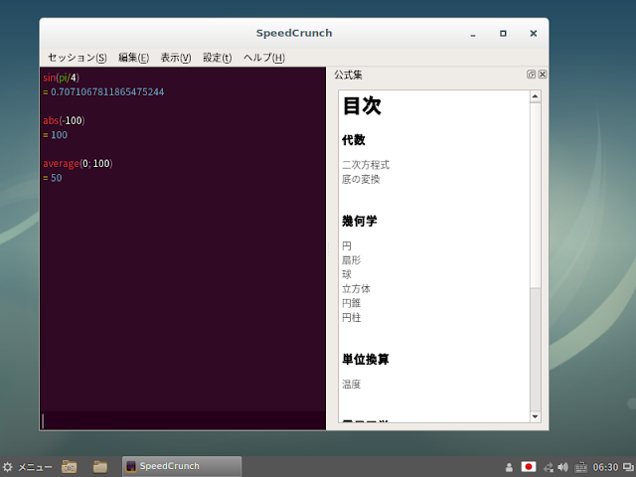Open the 底の変換 formula link

361,179
